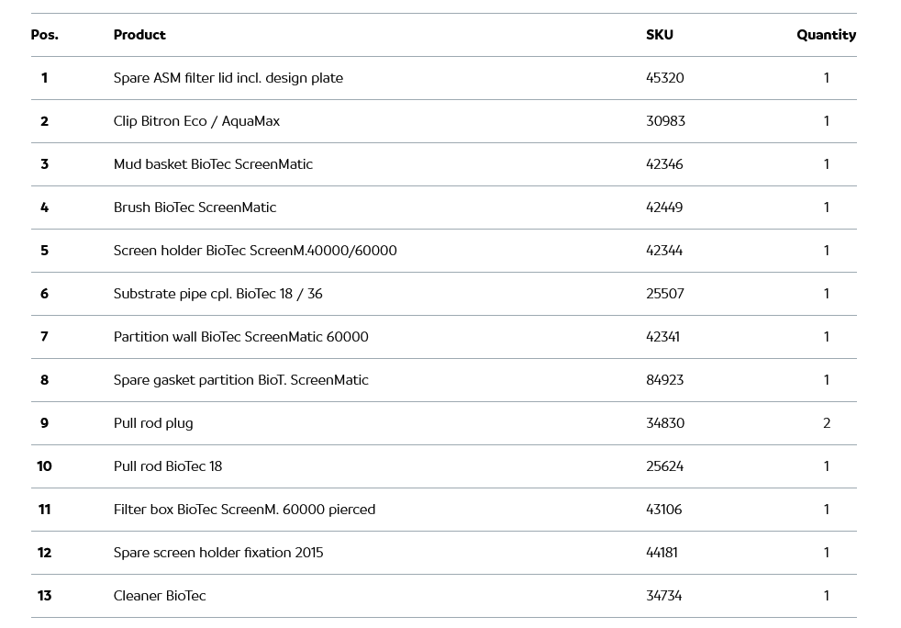Click Spare screen holder fixation 2015

click(x=218, y=553)
